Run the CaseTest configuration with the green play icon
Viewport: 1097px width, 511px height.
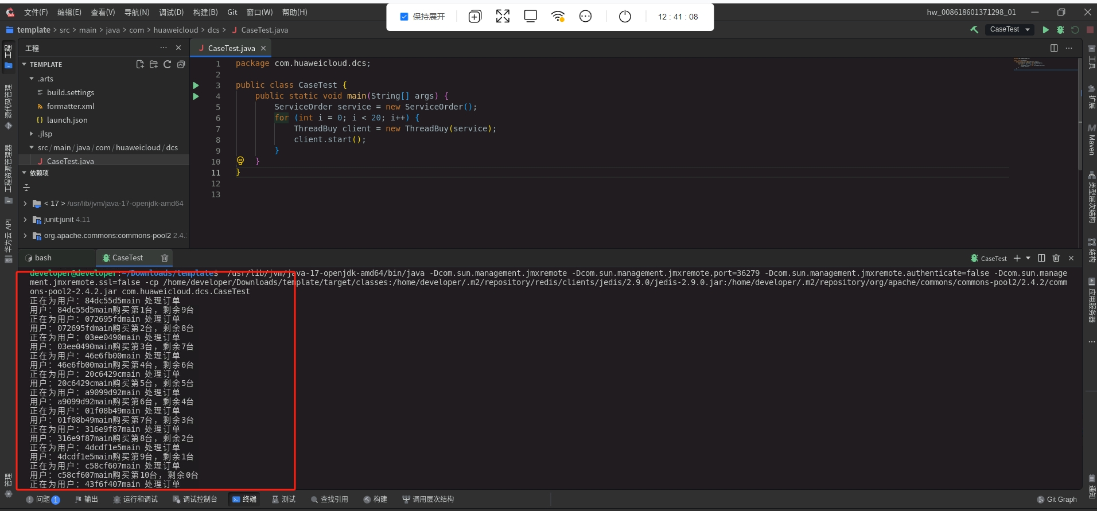click(x=1046, y=30)
